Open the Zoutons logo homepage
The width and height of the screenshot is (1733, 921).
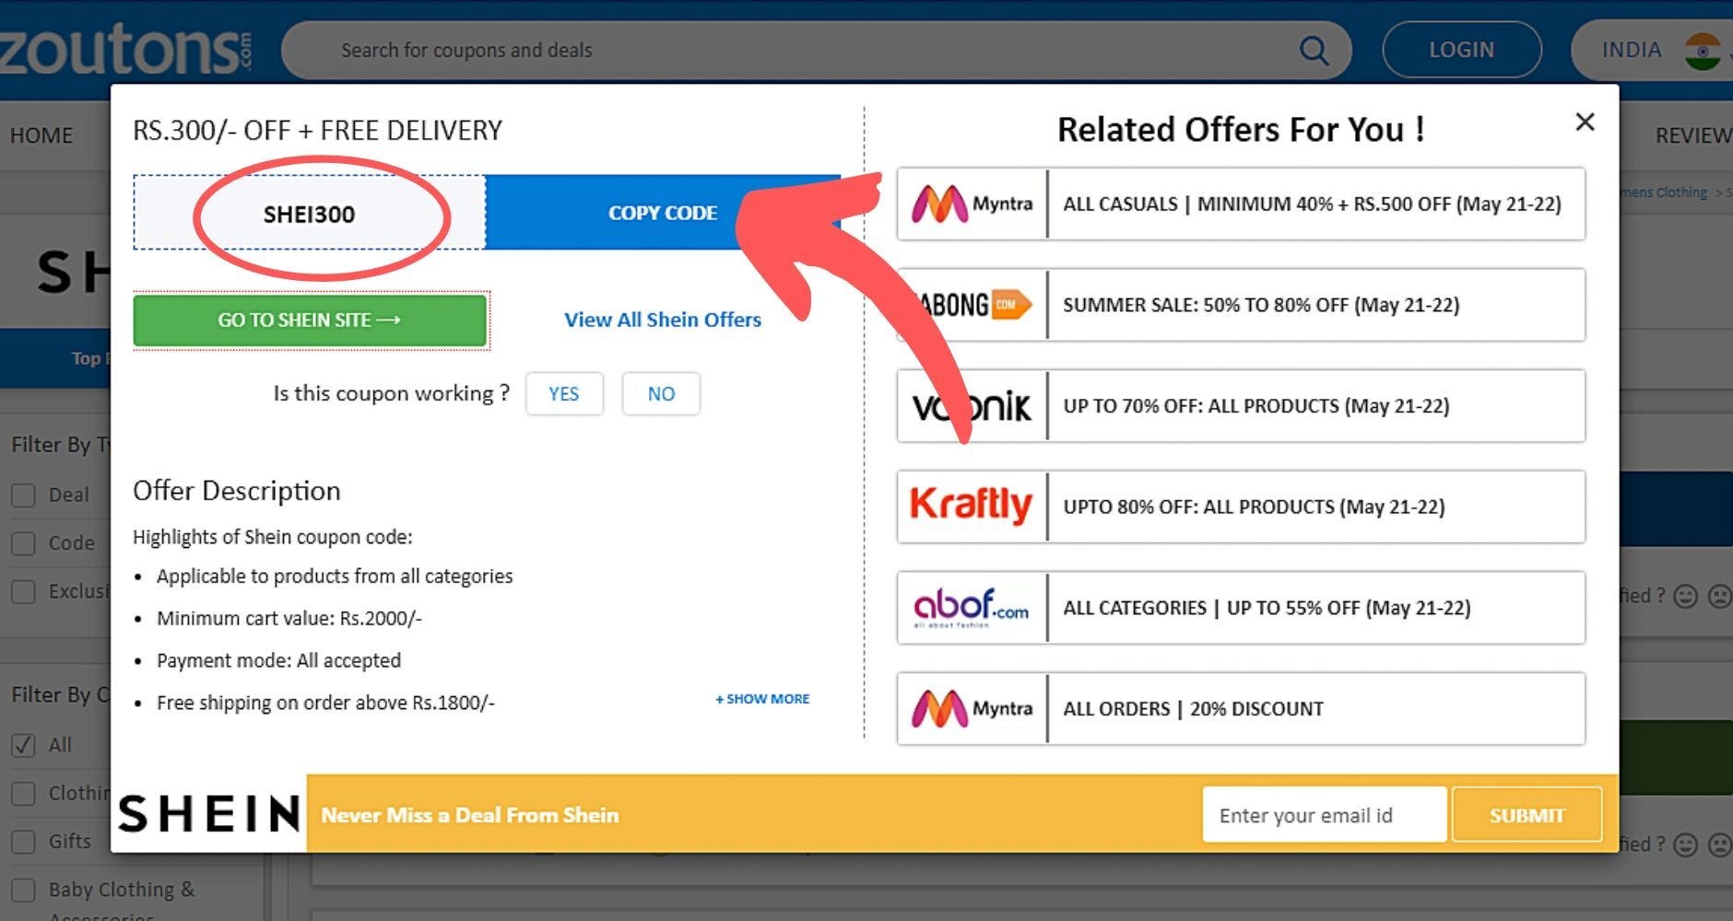coord(126,51)
